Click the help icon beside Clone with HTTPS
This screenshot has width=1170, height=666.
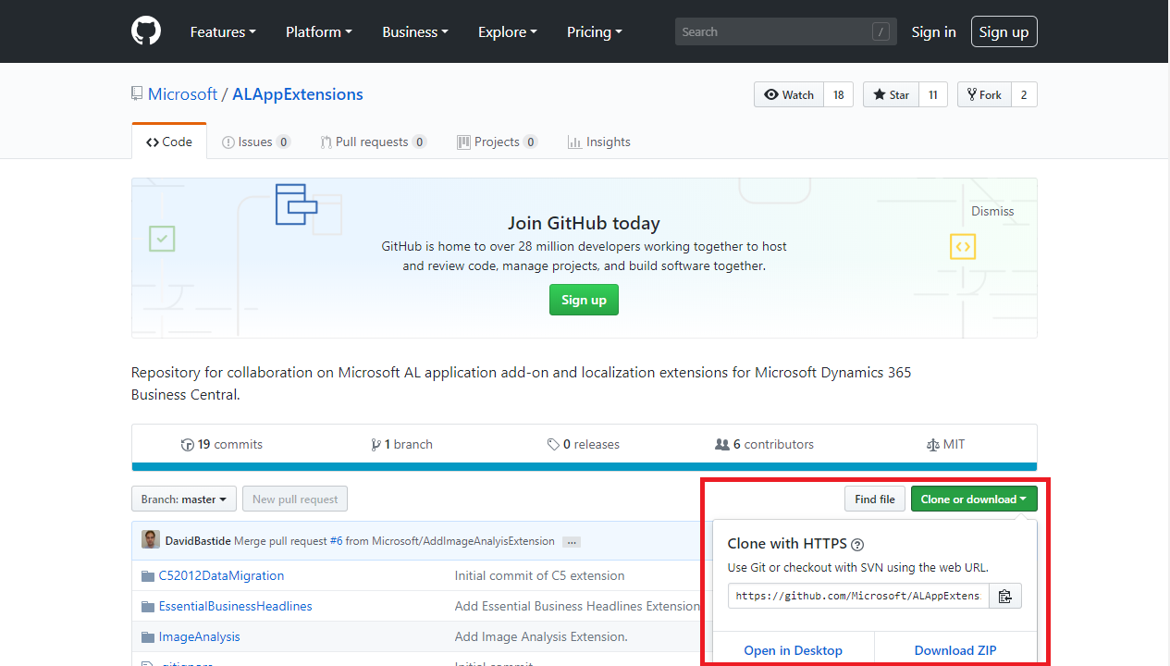click(857, 545)
